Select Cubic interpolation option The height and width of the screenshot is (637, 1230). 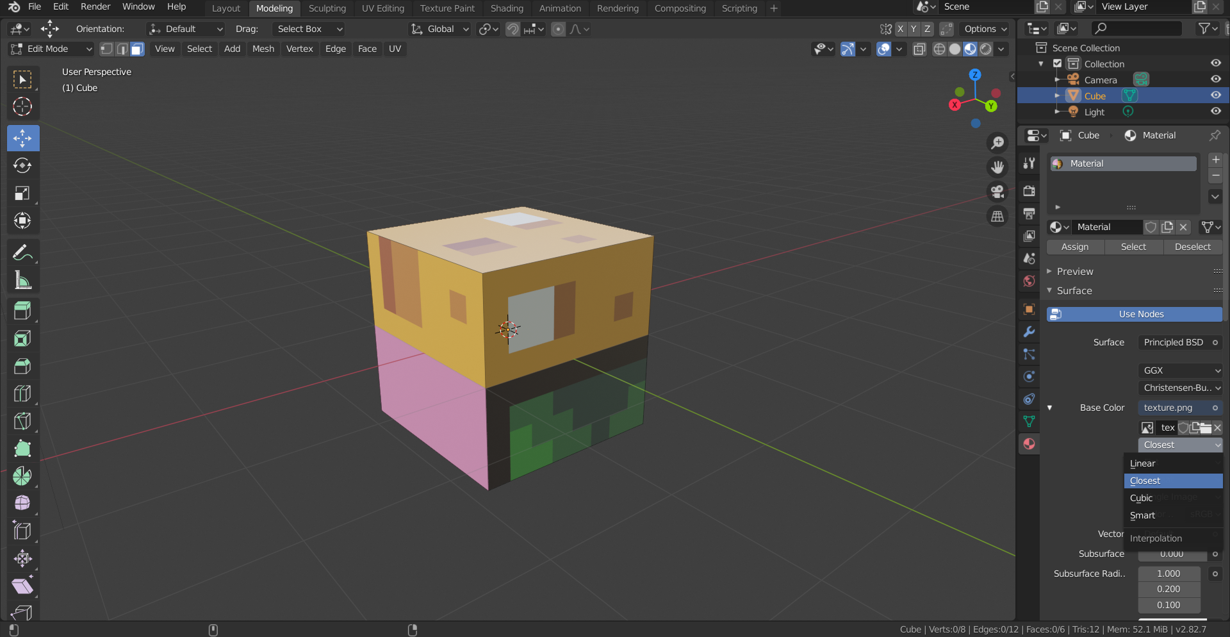pyautogui.click(x=1173, y=498)
